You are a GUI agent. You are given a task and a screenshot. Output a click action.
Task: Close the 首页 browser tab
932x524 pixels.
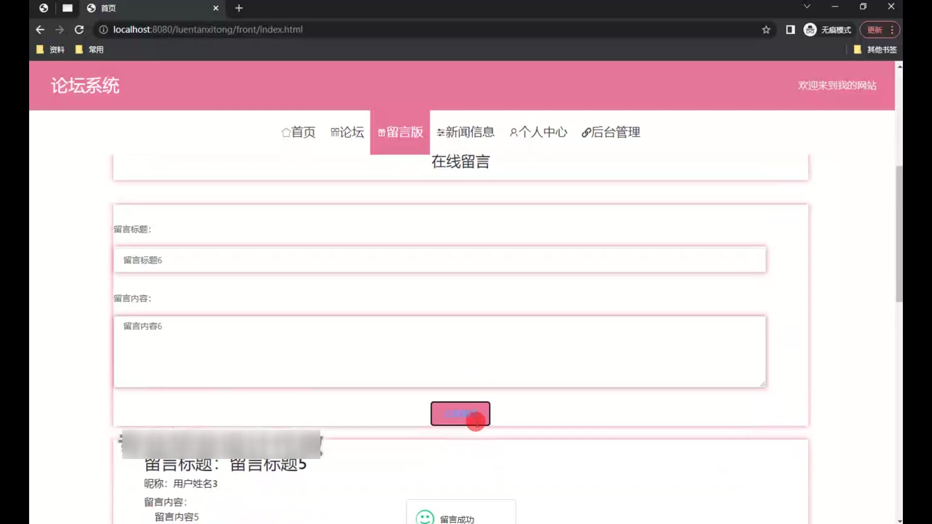[x=216, y=8]
